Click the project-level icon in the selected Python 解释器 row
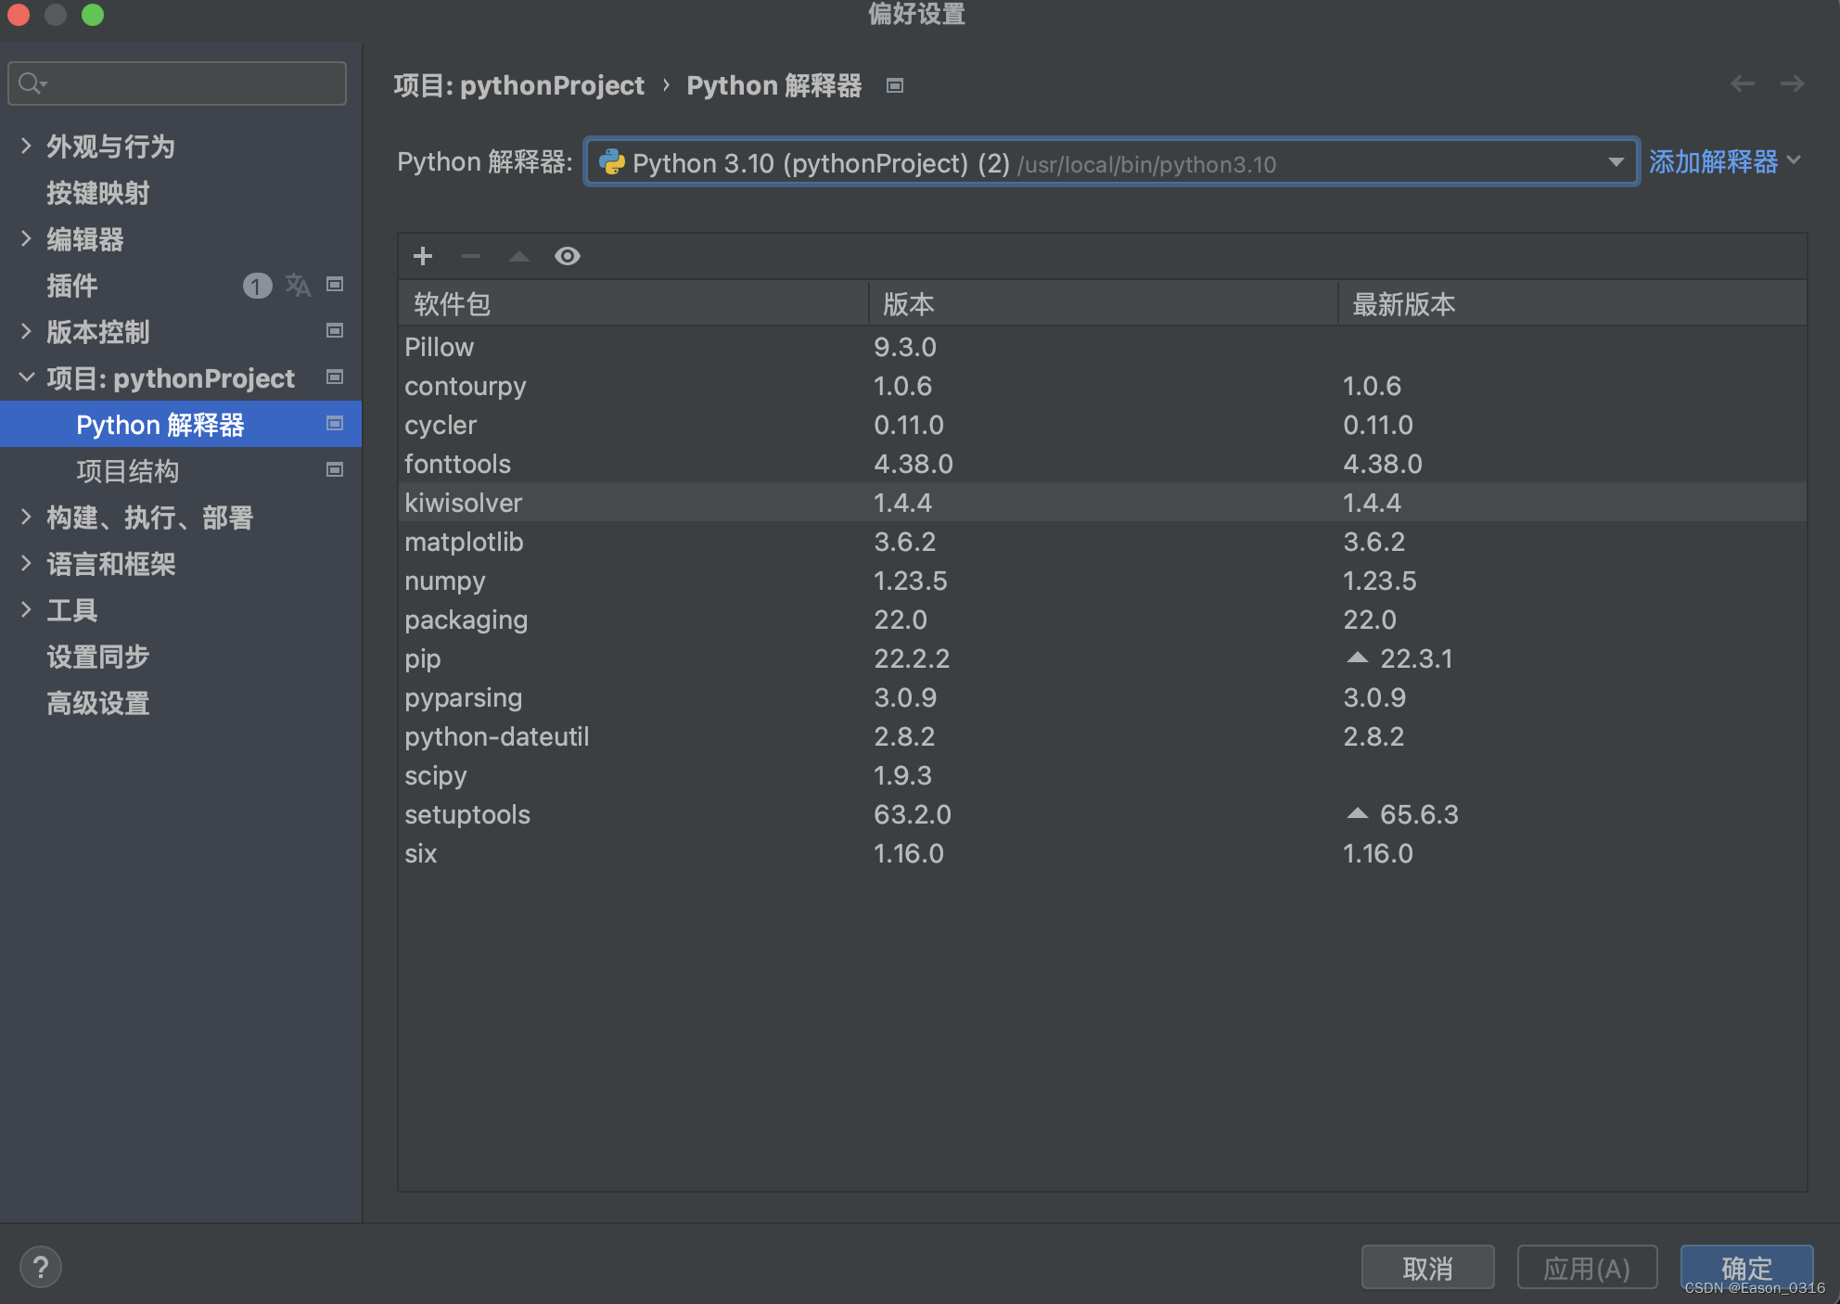Viewport: 1840px width, 1304px height. 335,424
